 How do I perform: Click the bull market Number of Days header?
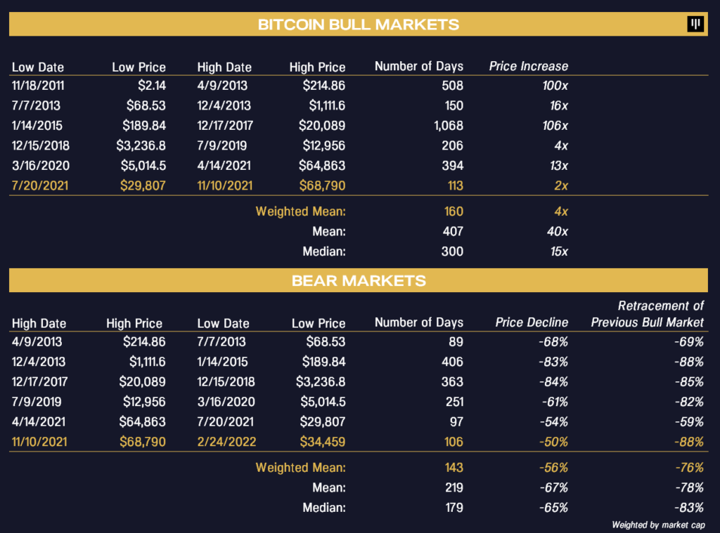pyautogui.click(x=419, y=67)
